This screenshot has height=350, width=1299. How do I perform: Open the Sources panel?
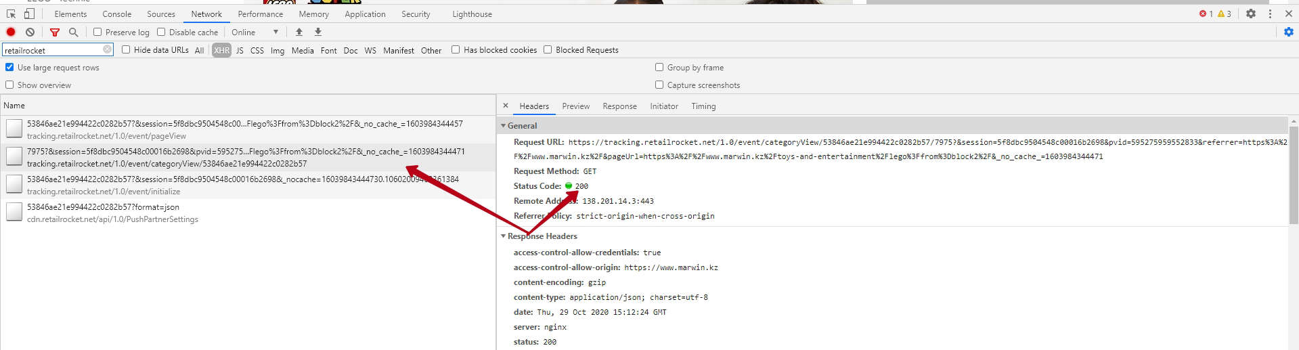(161, 14)
